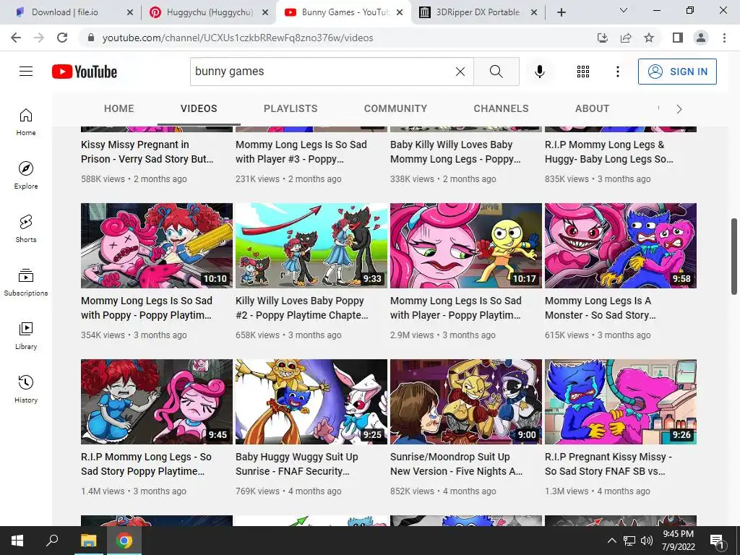Click the magnifier search button
The height and width of the screenshot is (555, 740).
(496, 72)
